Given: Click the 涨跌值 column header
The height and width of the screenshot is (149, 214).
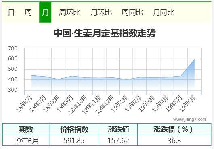Looking at the screenshot, I should coord(118,129).
